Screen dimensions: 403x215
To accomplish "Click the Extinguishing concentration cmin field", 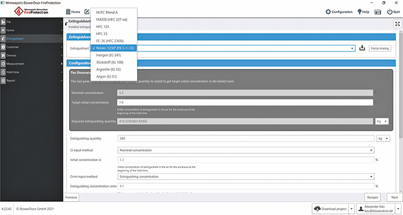I will pos(246,186).
